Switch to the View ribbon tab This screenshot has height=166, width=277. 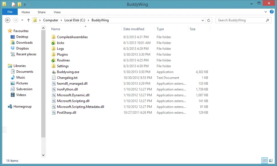tap(57, 12)
